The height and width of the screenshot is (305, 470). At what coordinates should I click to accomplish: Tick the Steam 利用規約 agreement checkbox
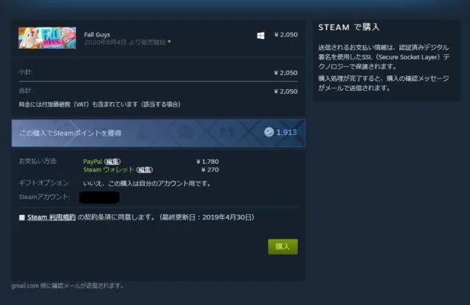[22, 217]
